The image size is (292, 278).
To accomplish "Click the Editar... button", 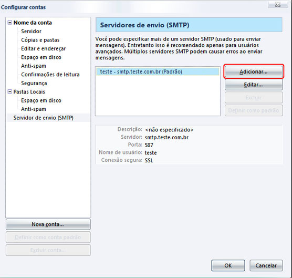I will 254,85.
